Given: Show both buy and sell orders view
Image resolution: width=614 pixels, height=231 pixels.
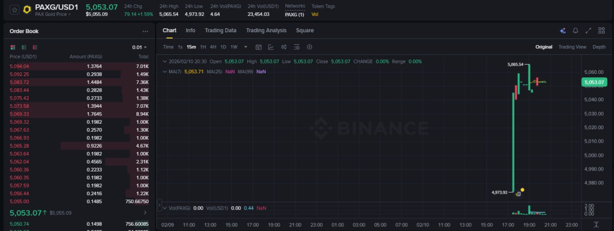Looking at the screenshot, I should 13,47.
